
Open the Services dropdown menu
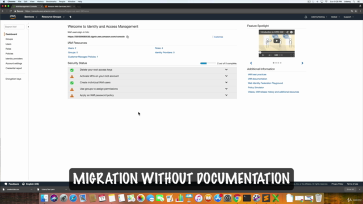point(31,17)
